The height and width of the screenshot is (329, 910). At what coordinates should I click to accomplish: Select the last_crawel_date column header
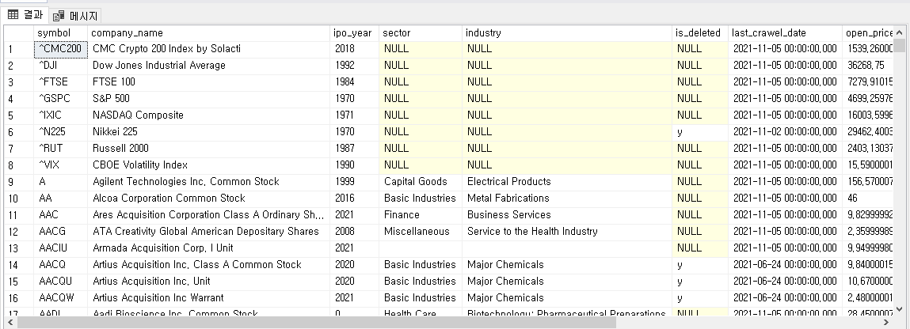(785, 33)
